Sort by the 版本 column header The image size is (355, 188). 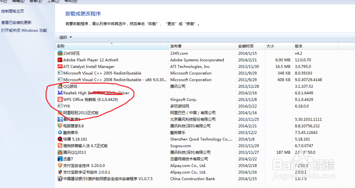point(315,46)
